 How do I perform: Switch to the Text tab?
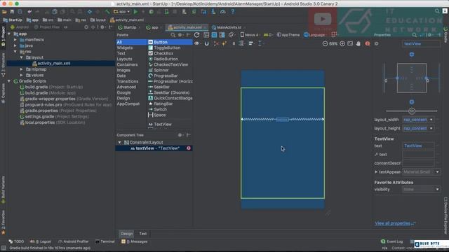click(x=143, y=234)
